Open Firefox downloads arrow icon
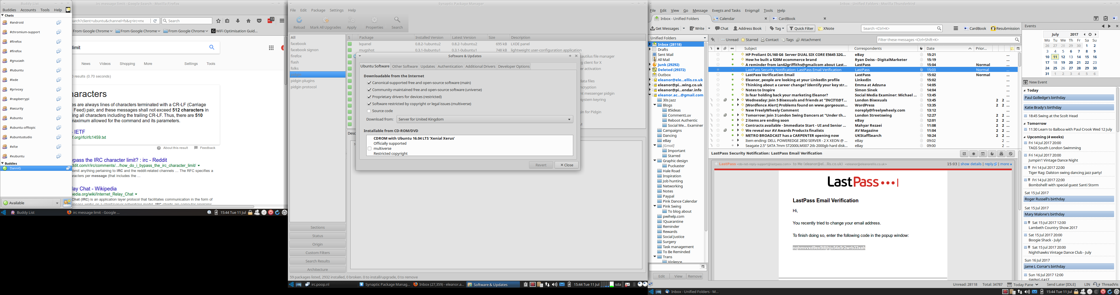Image resolution: width=1120 pixels, height=295 pixels. click(238, 21)
